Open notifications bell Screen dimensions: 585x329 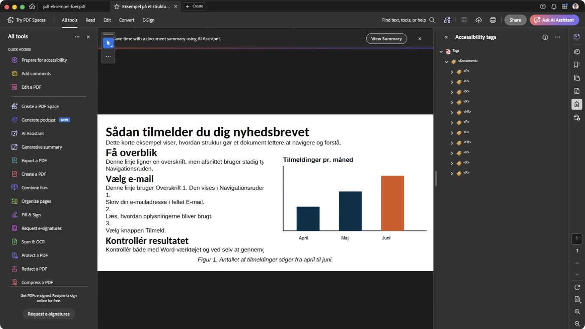click(554, 6)
